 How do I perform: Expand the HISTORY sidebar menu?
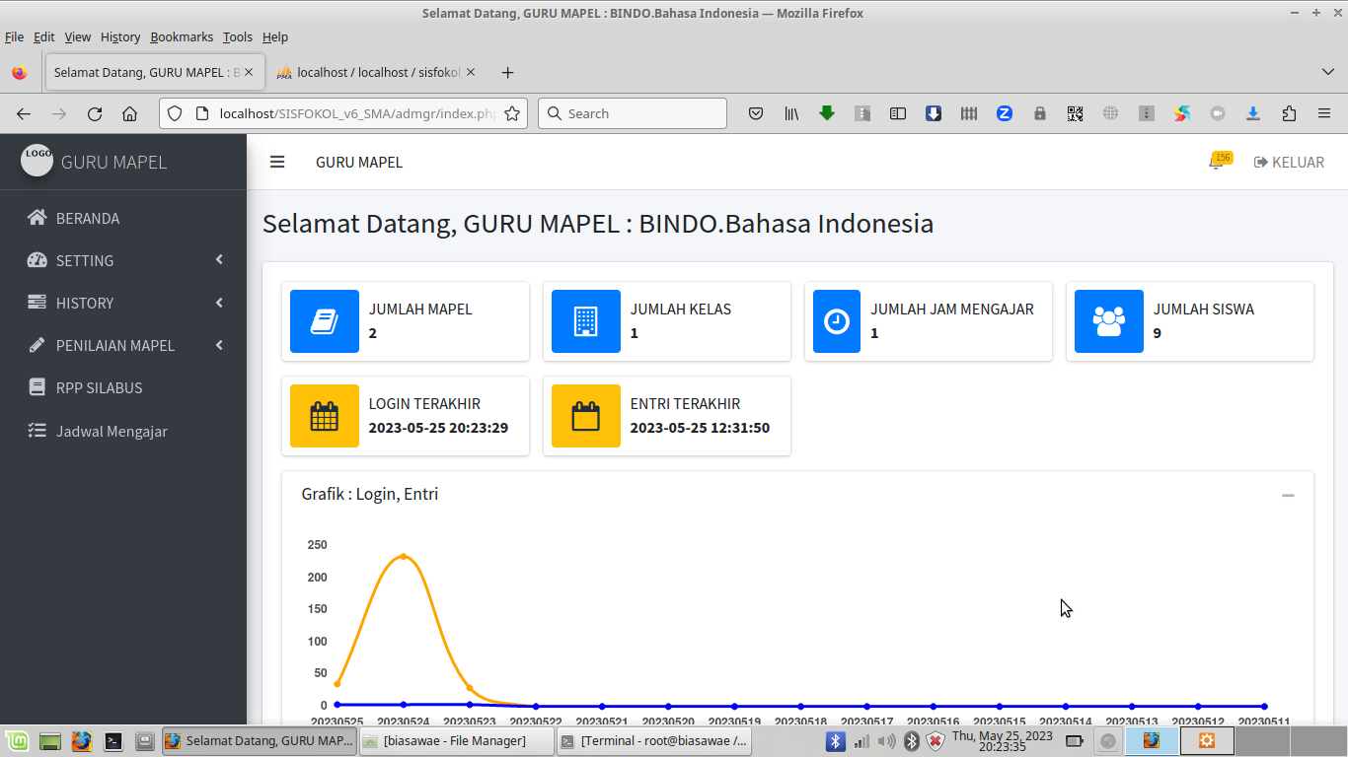coord(123,303)
